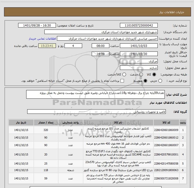Click the remaining time countdown 15:23:41

click(x=47, y=46)
